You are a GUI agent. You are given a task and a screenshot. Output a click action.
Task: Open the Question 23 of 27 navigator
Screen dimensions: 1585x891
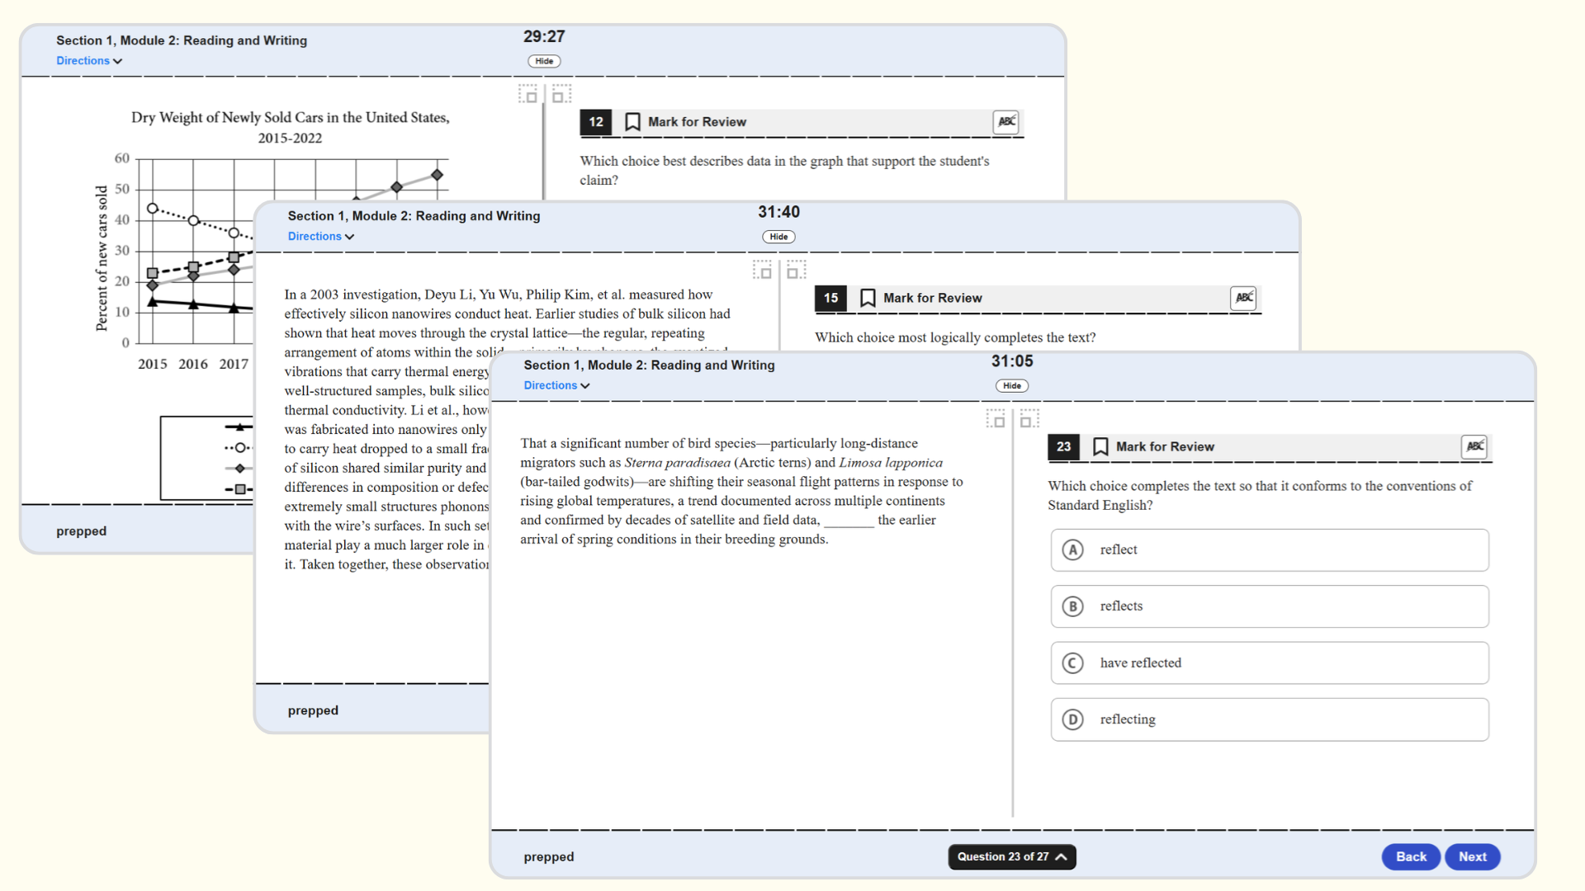coord(1011,856)
